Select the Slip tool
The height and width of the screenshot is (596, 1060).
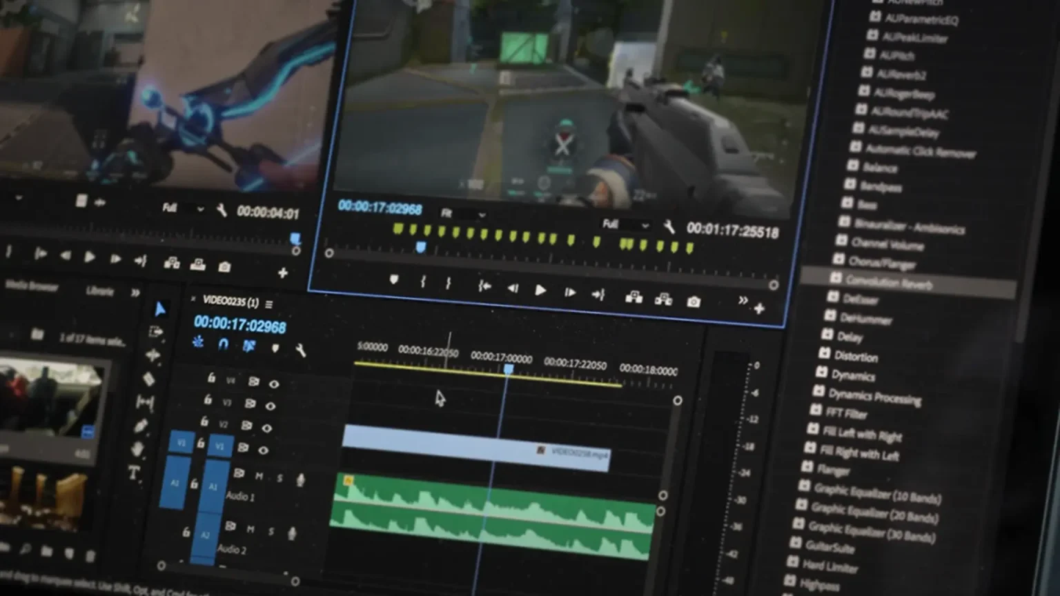[x=145, y=401]
